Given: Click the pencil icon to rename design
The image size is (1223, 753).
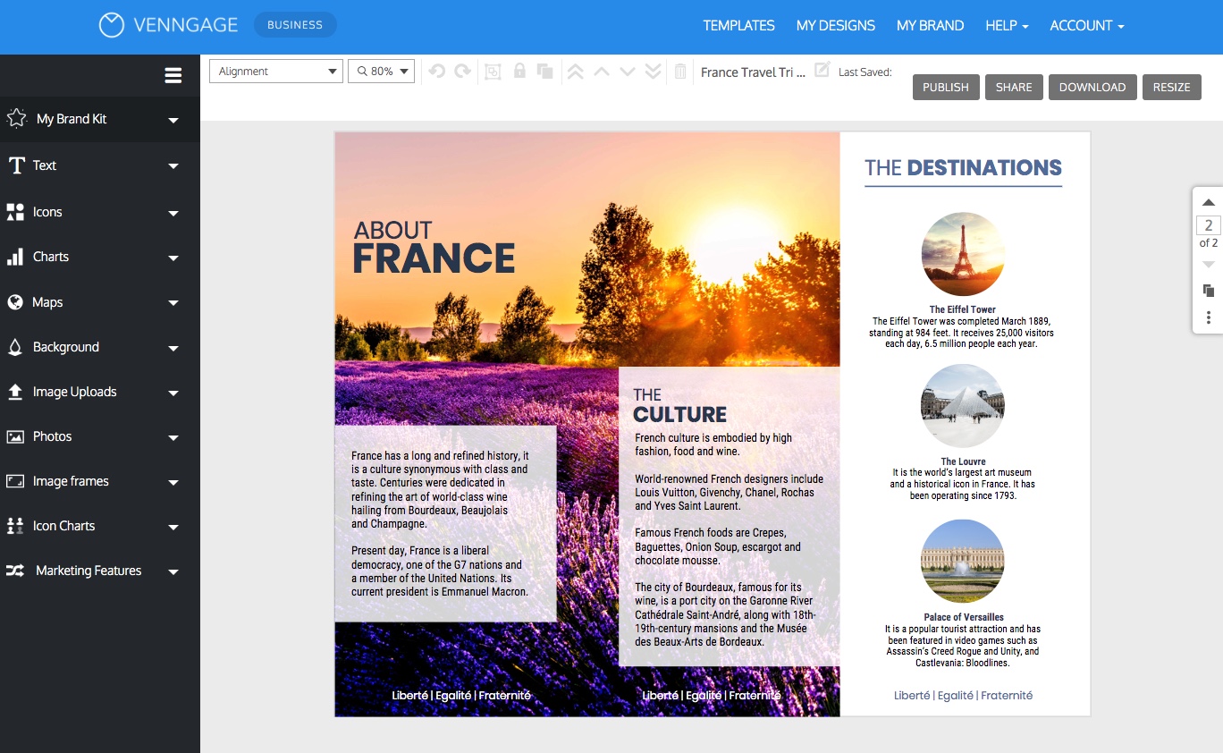Looking at the screenshot, I should [x=822, y=69].
